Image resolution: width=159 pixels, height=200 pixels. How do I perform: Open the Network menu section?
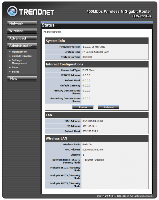click(22, 24)
